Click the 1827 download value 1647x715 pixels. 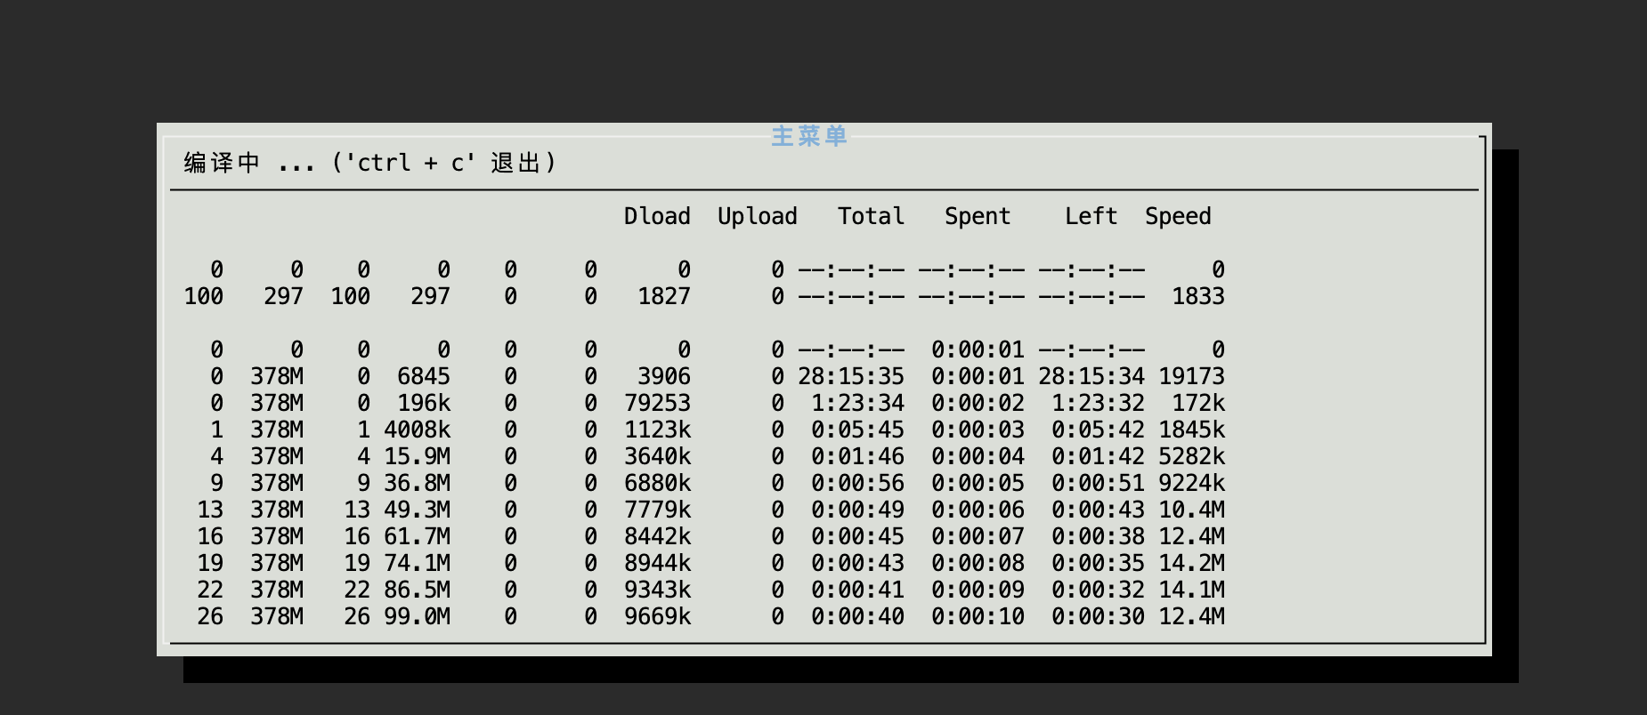click(664, 296)
